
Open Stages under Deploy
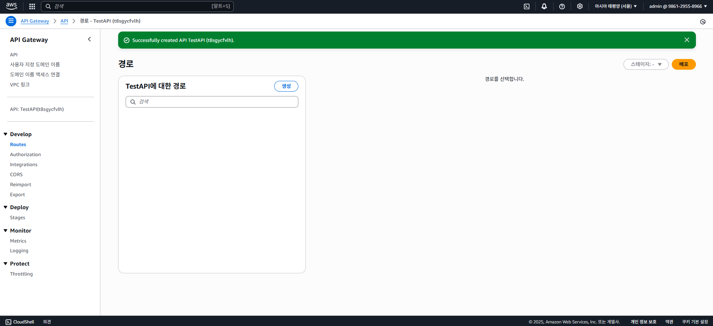tap(17, 217)
